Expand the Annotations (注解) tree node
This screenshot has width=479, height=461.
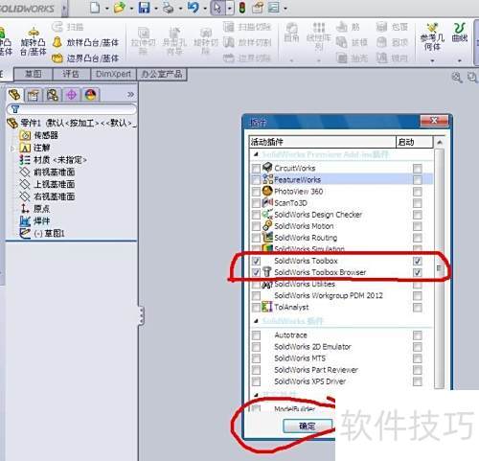click(x=12, y=148)
